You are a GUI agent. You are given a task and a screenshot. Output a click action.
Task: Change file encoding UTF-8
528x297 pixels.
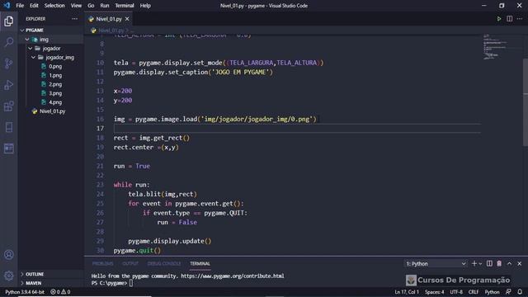click(x=456, y=291)
